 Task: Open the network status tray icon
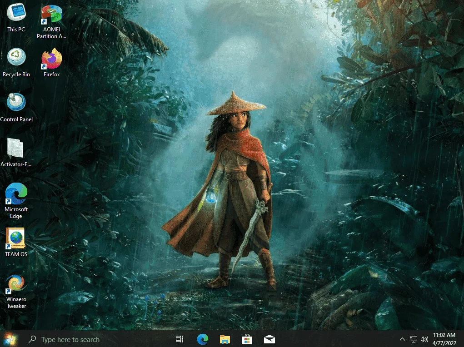(414, 339)
